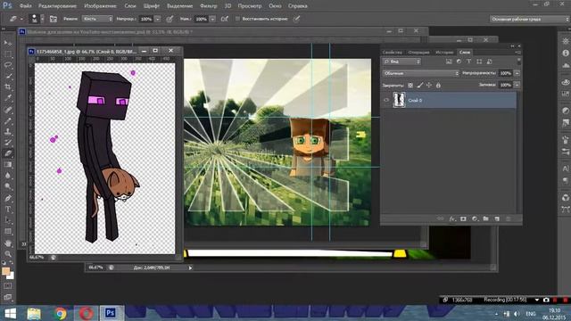The width and height of the screenshot is (571, 321).
Task: Select the Horizontal Type tool
Action: point(8,210)
